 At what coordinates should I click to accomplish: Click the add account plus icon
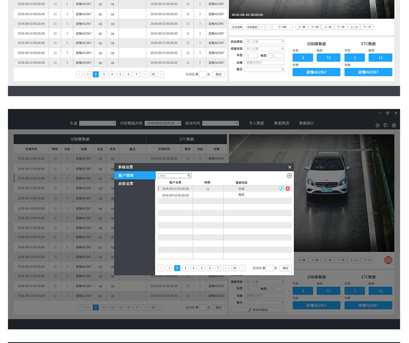click(289, 176)
